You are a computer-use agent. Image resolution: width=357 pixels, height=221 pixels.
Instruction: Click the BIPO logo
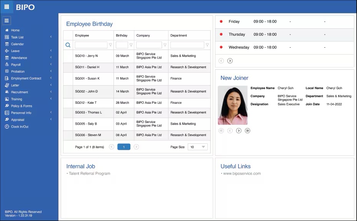[x=25, y=7]
